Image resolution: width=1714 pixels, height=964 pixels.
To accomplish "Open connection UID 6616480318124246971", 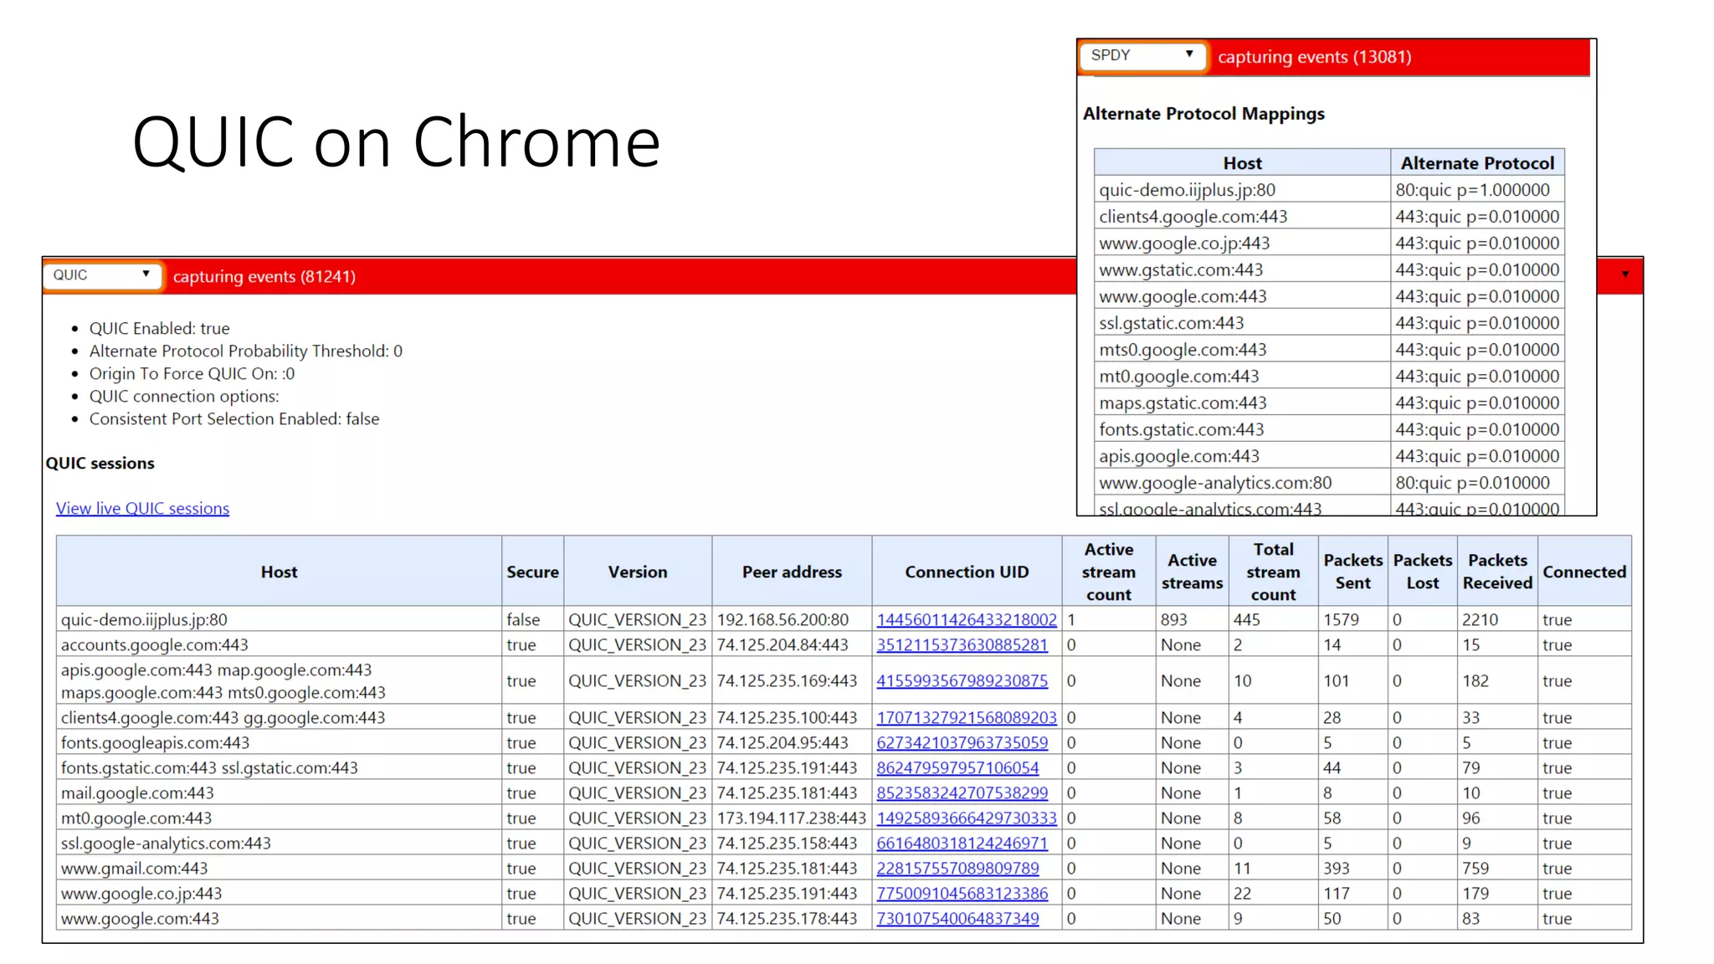I will tap(962, 843).
